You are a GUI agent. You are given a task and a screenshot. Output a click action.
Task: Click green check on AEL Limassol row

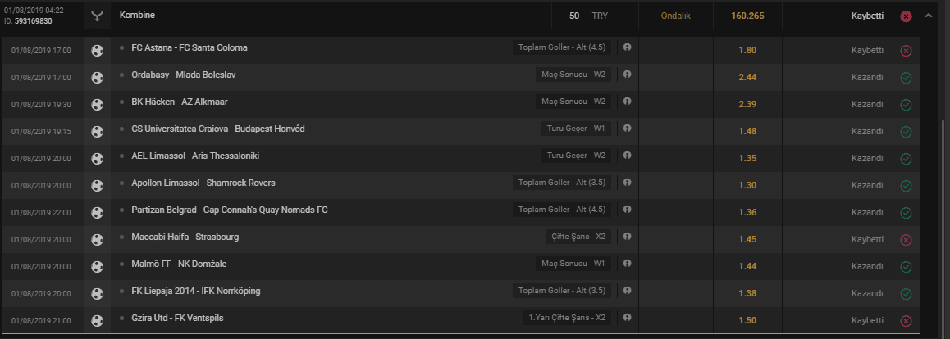pos(906,159)
